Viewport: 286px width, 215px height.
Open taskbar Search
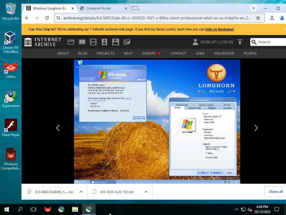20,209
